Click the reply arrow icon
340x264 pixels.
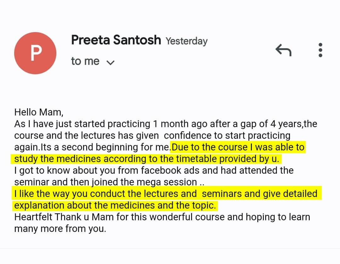pos(283,50)
